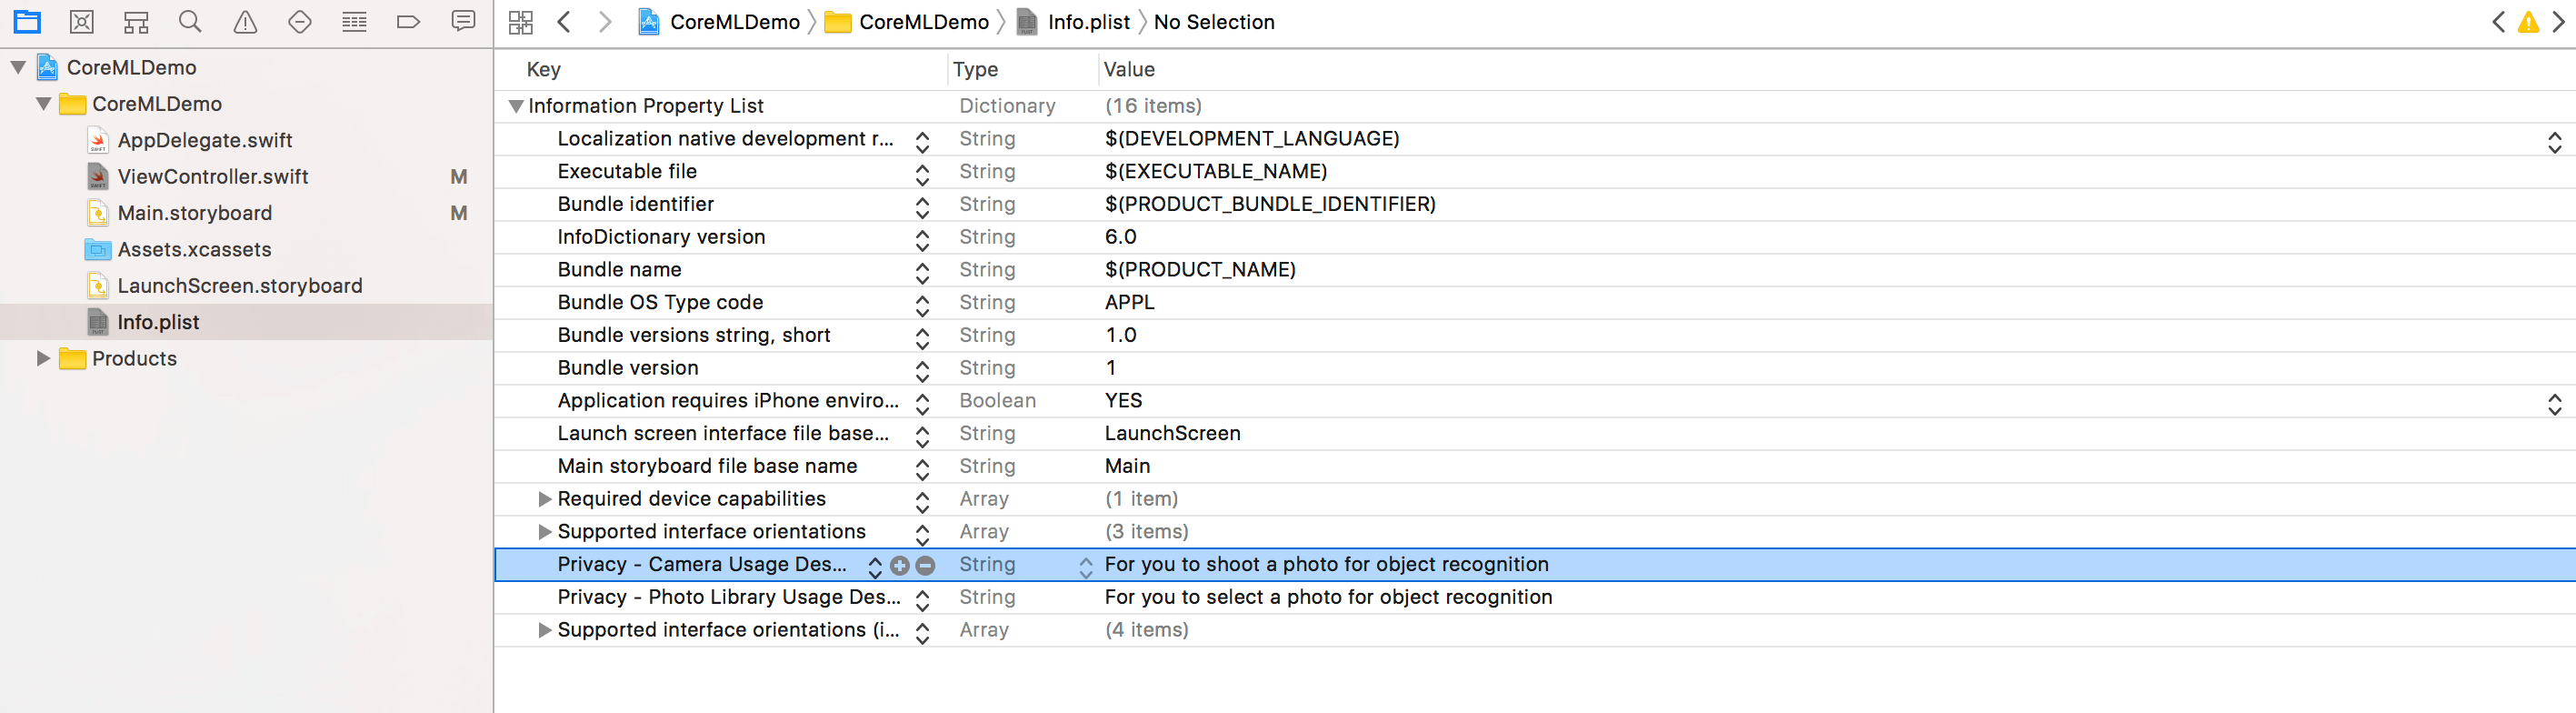This screenshot has width=2576, height=713.
Task: Expand the Products folder
Action: [x=43, y=359]
